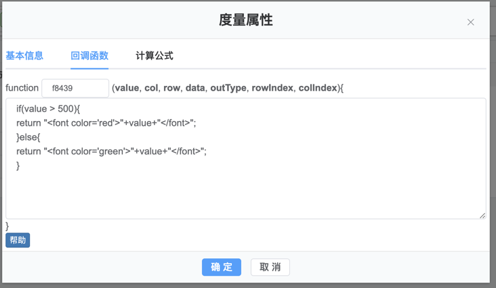
Task: Click the 度量属性 dialog title
Action: (x=245, y=20)
